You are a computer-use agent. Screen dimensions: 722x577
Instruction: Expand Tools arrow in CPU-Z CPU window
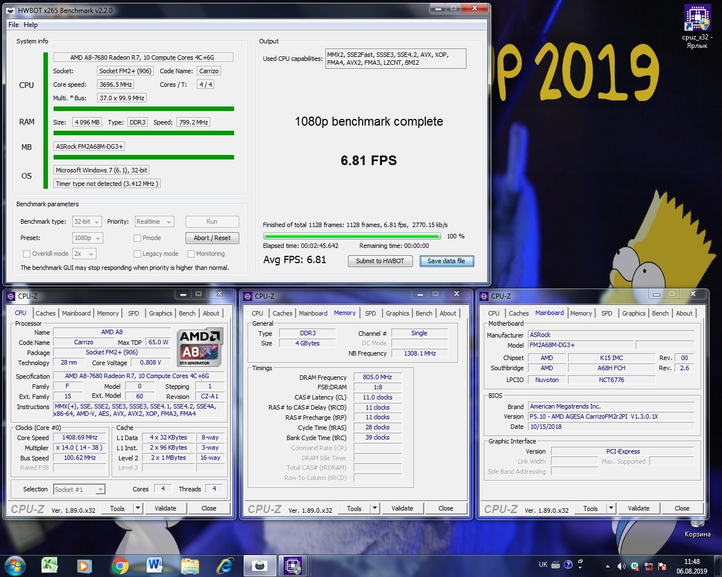point(138,508)
